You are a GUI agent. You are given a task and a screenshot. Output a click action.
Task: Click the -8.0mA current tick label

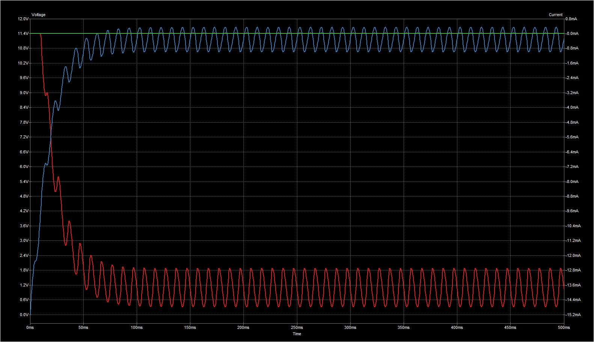pyautogui.click(x=572, y=181)
